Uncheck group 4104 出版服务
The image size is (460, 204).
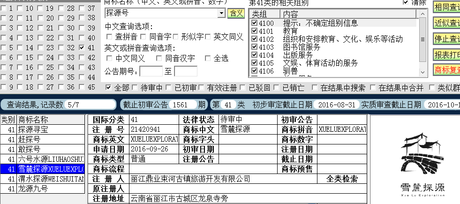(254, 55)
